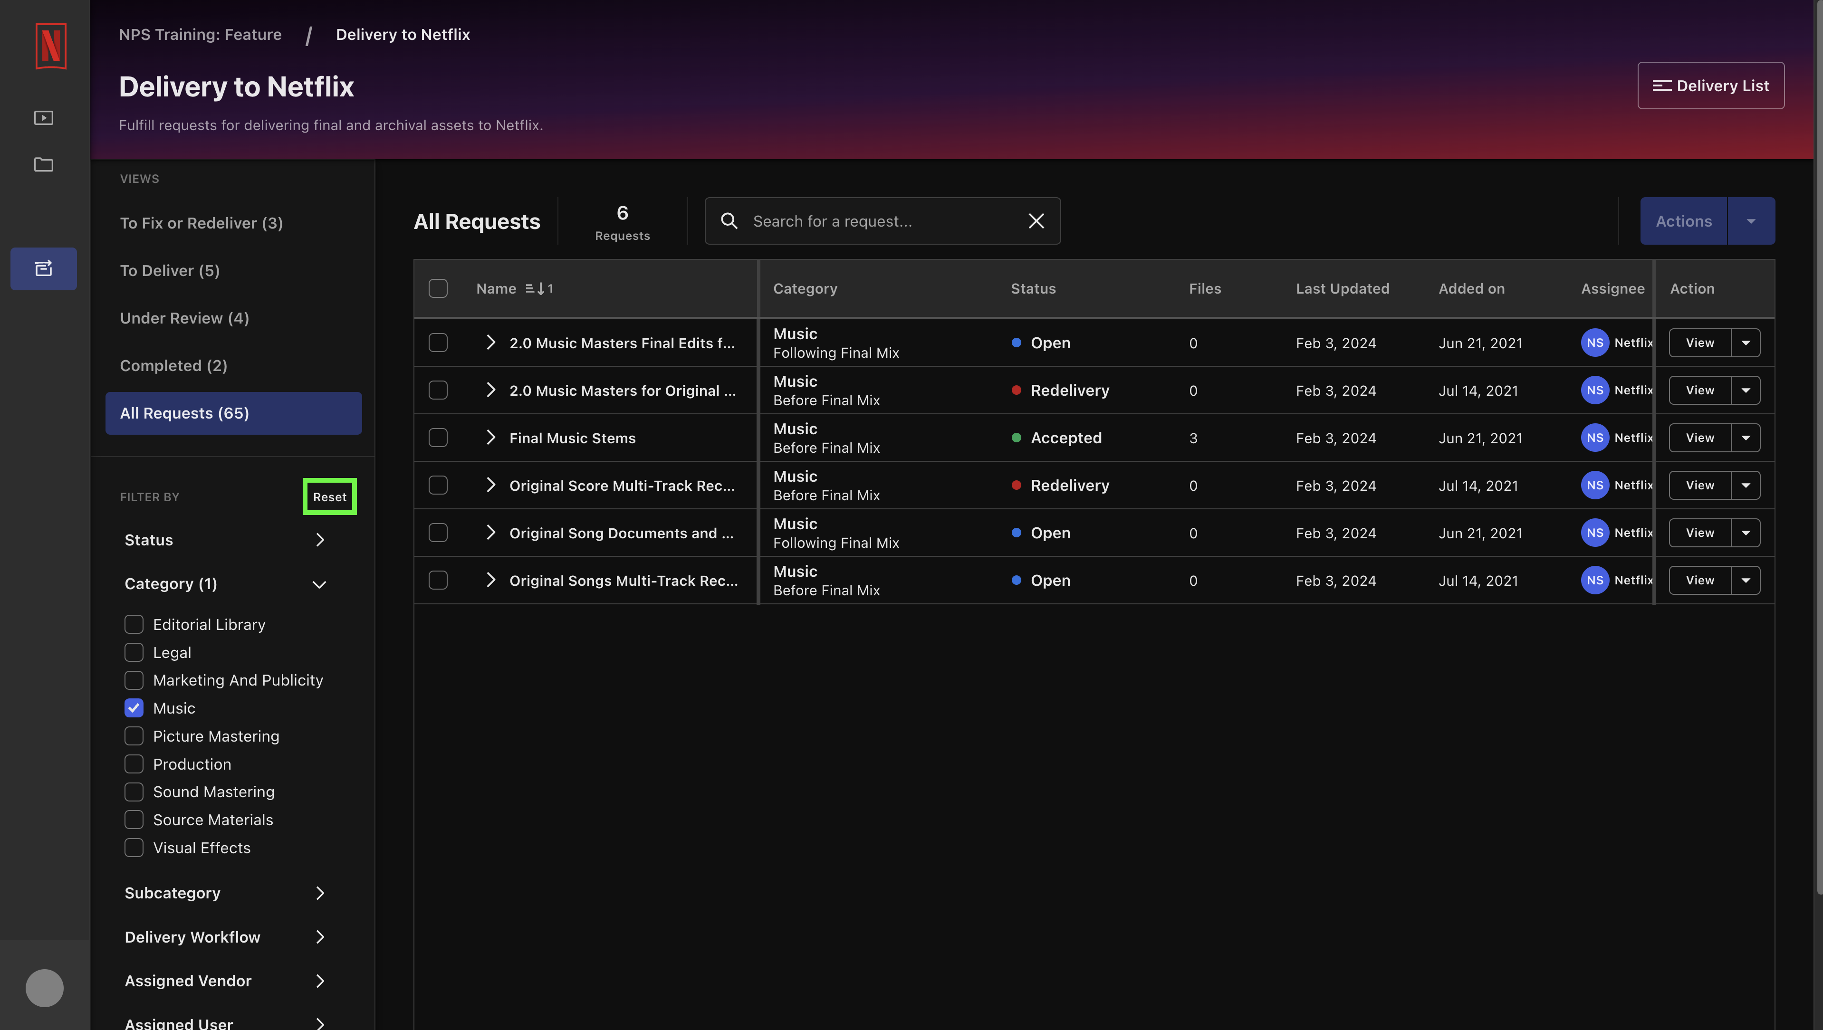1823x1030 pixels.
Task: Expand Original Song Documents row
Action: 490,532
